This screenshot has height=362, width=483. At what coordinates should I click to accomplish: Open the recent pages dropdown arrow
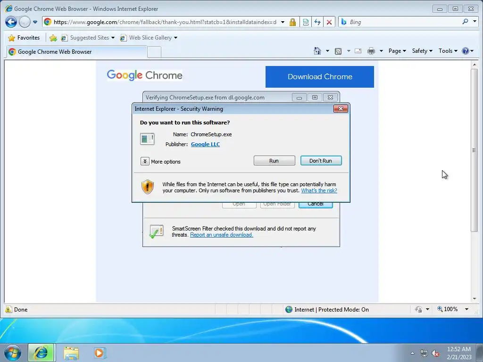click(x=35, y=22)
